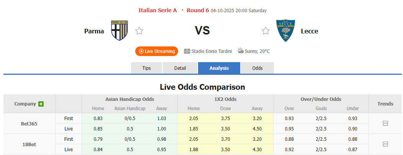Favorite Lecce with the star icon

(265, 31)
